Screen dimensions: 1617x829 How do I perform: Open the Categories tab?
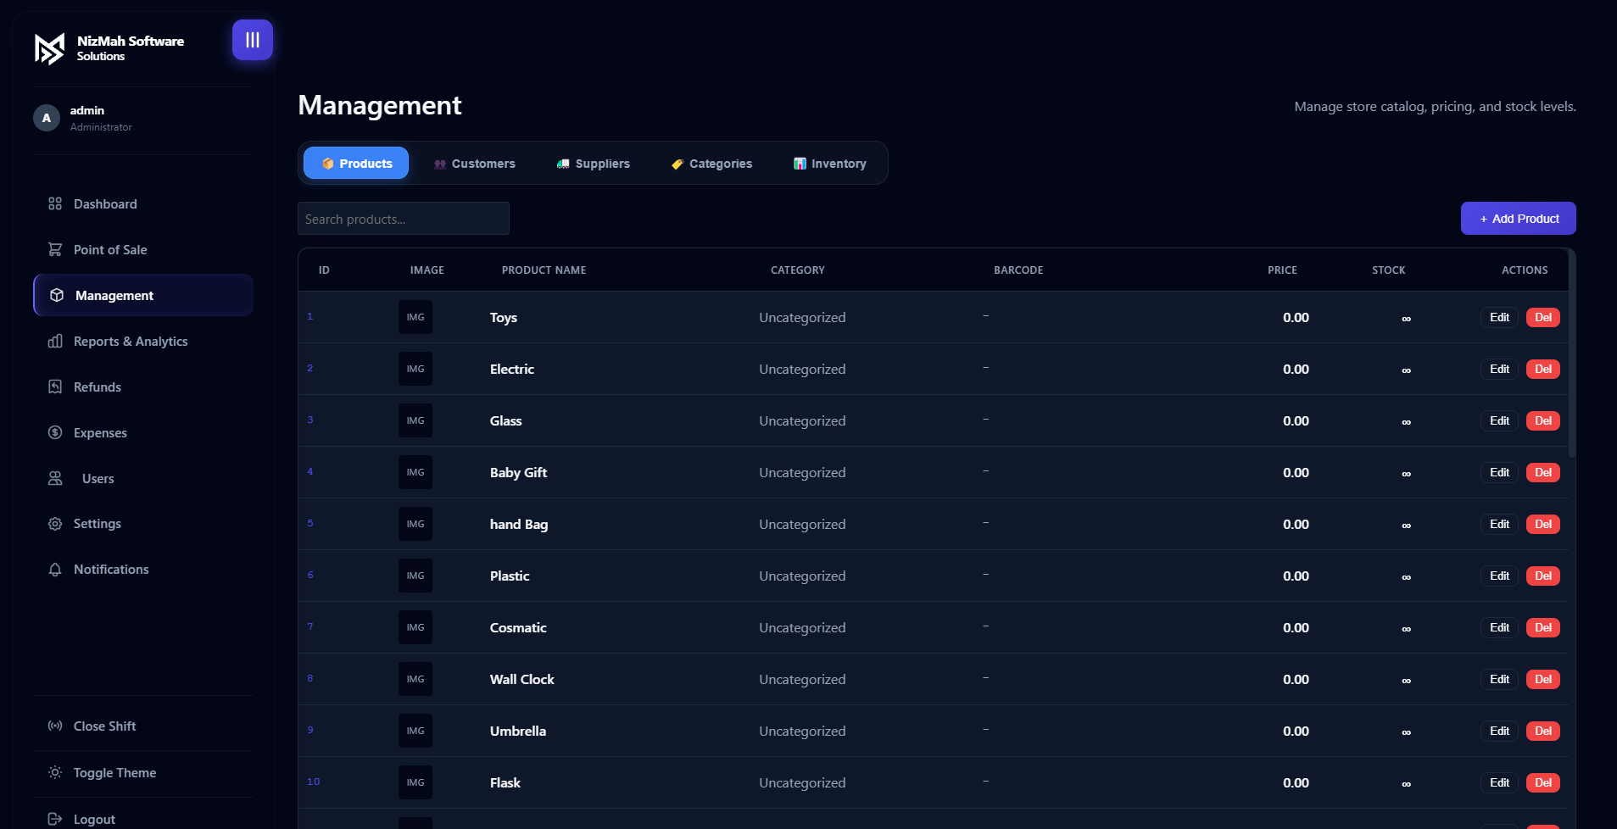coord(711,164)
